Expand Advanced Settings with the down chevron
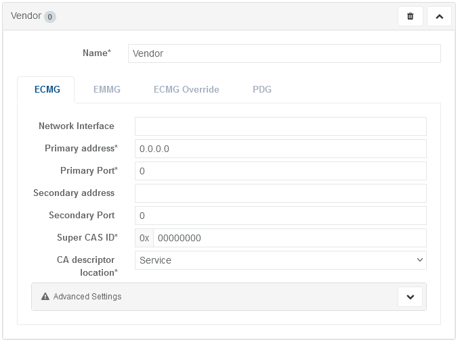 click(411, 297)
